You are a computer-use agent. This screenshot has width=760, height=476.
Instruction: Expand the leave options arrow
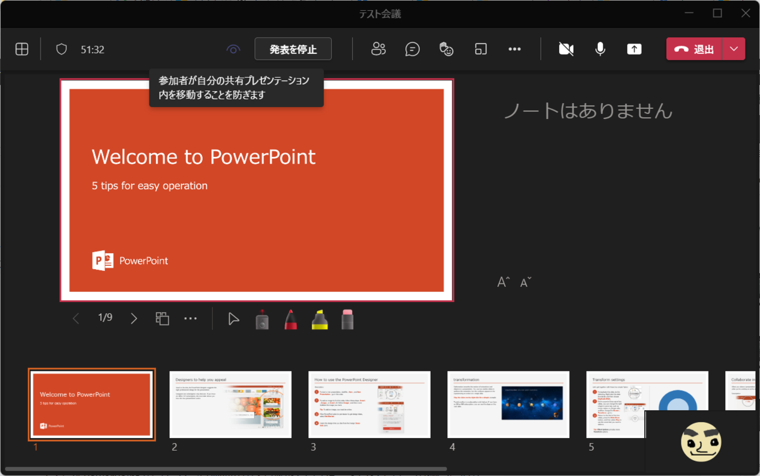point(734,49)
